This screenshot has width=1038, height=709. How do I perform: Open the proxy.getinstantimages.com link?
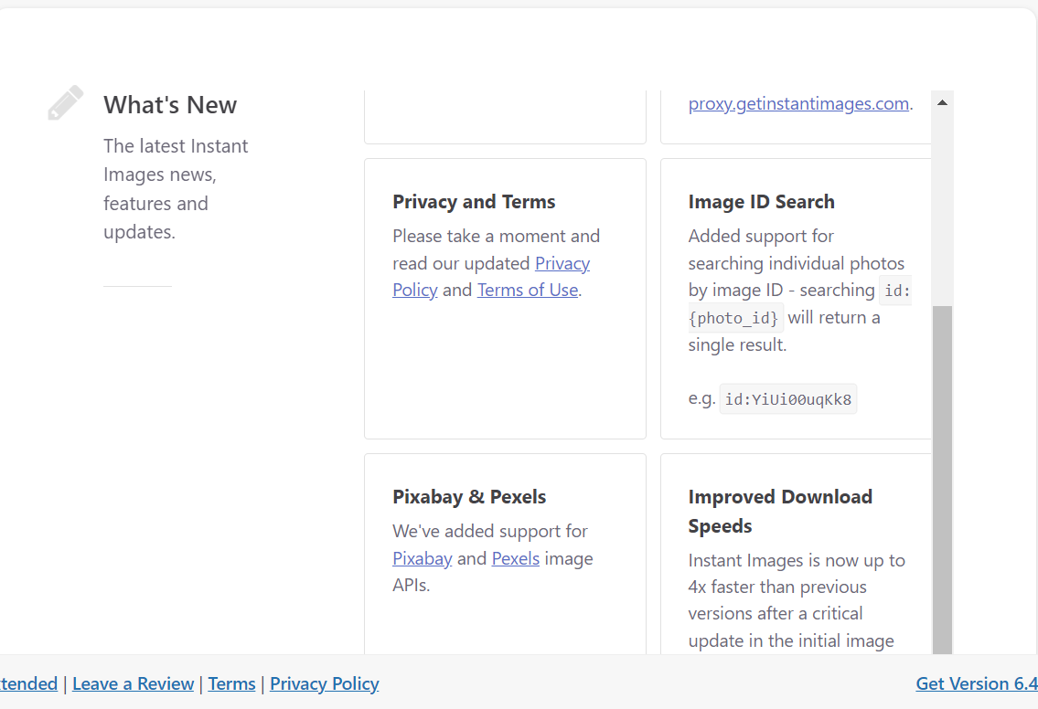pyautogui.click(x=797, y=103)
